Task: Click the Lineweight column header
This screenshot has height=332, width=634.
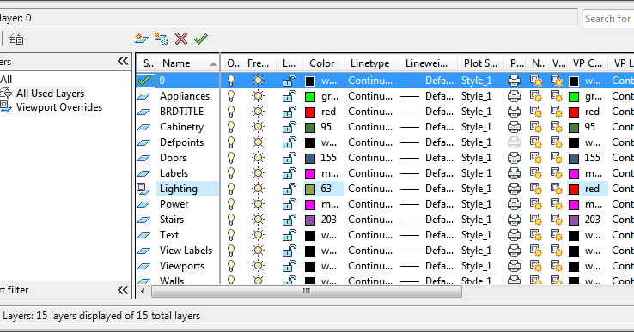Action: [x=429, y=63]
